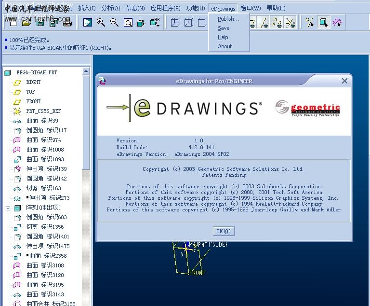Viewport: 370px width, 306px height.
Task: Select 曲面 标识3120 feature
Action: click(x=45, y=275)
